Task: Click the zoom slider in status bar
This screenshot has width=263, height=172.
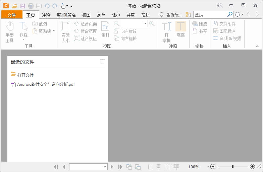Action: tap(233, 167)
